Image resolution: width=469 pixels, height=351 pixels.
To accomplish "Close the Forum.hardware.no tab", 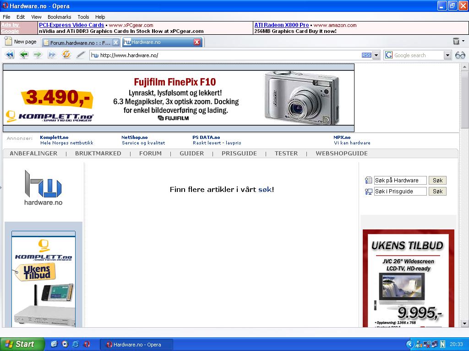I will point(116,43).
